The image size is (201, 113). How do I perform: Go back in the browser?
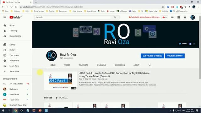pos(3,7)
